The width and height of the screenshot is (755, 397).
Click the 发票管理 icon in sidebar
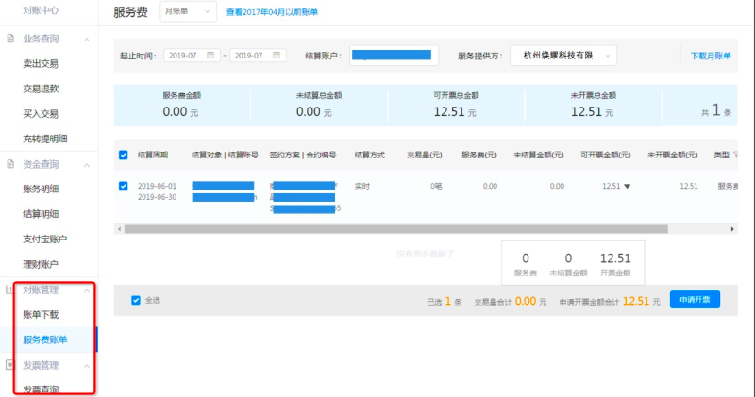[10, 365]
